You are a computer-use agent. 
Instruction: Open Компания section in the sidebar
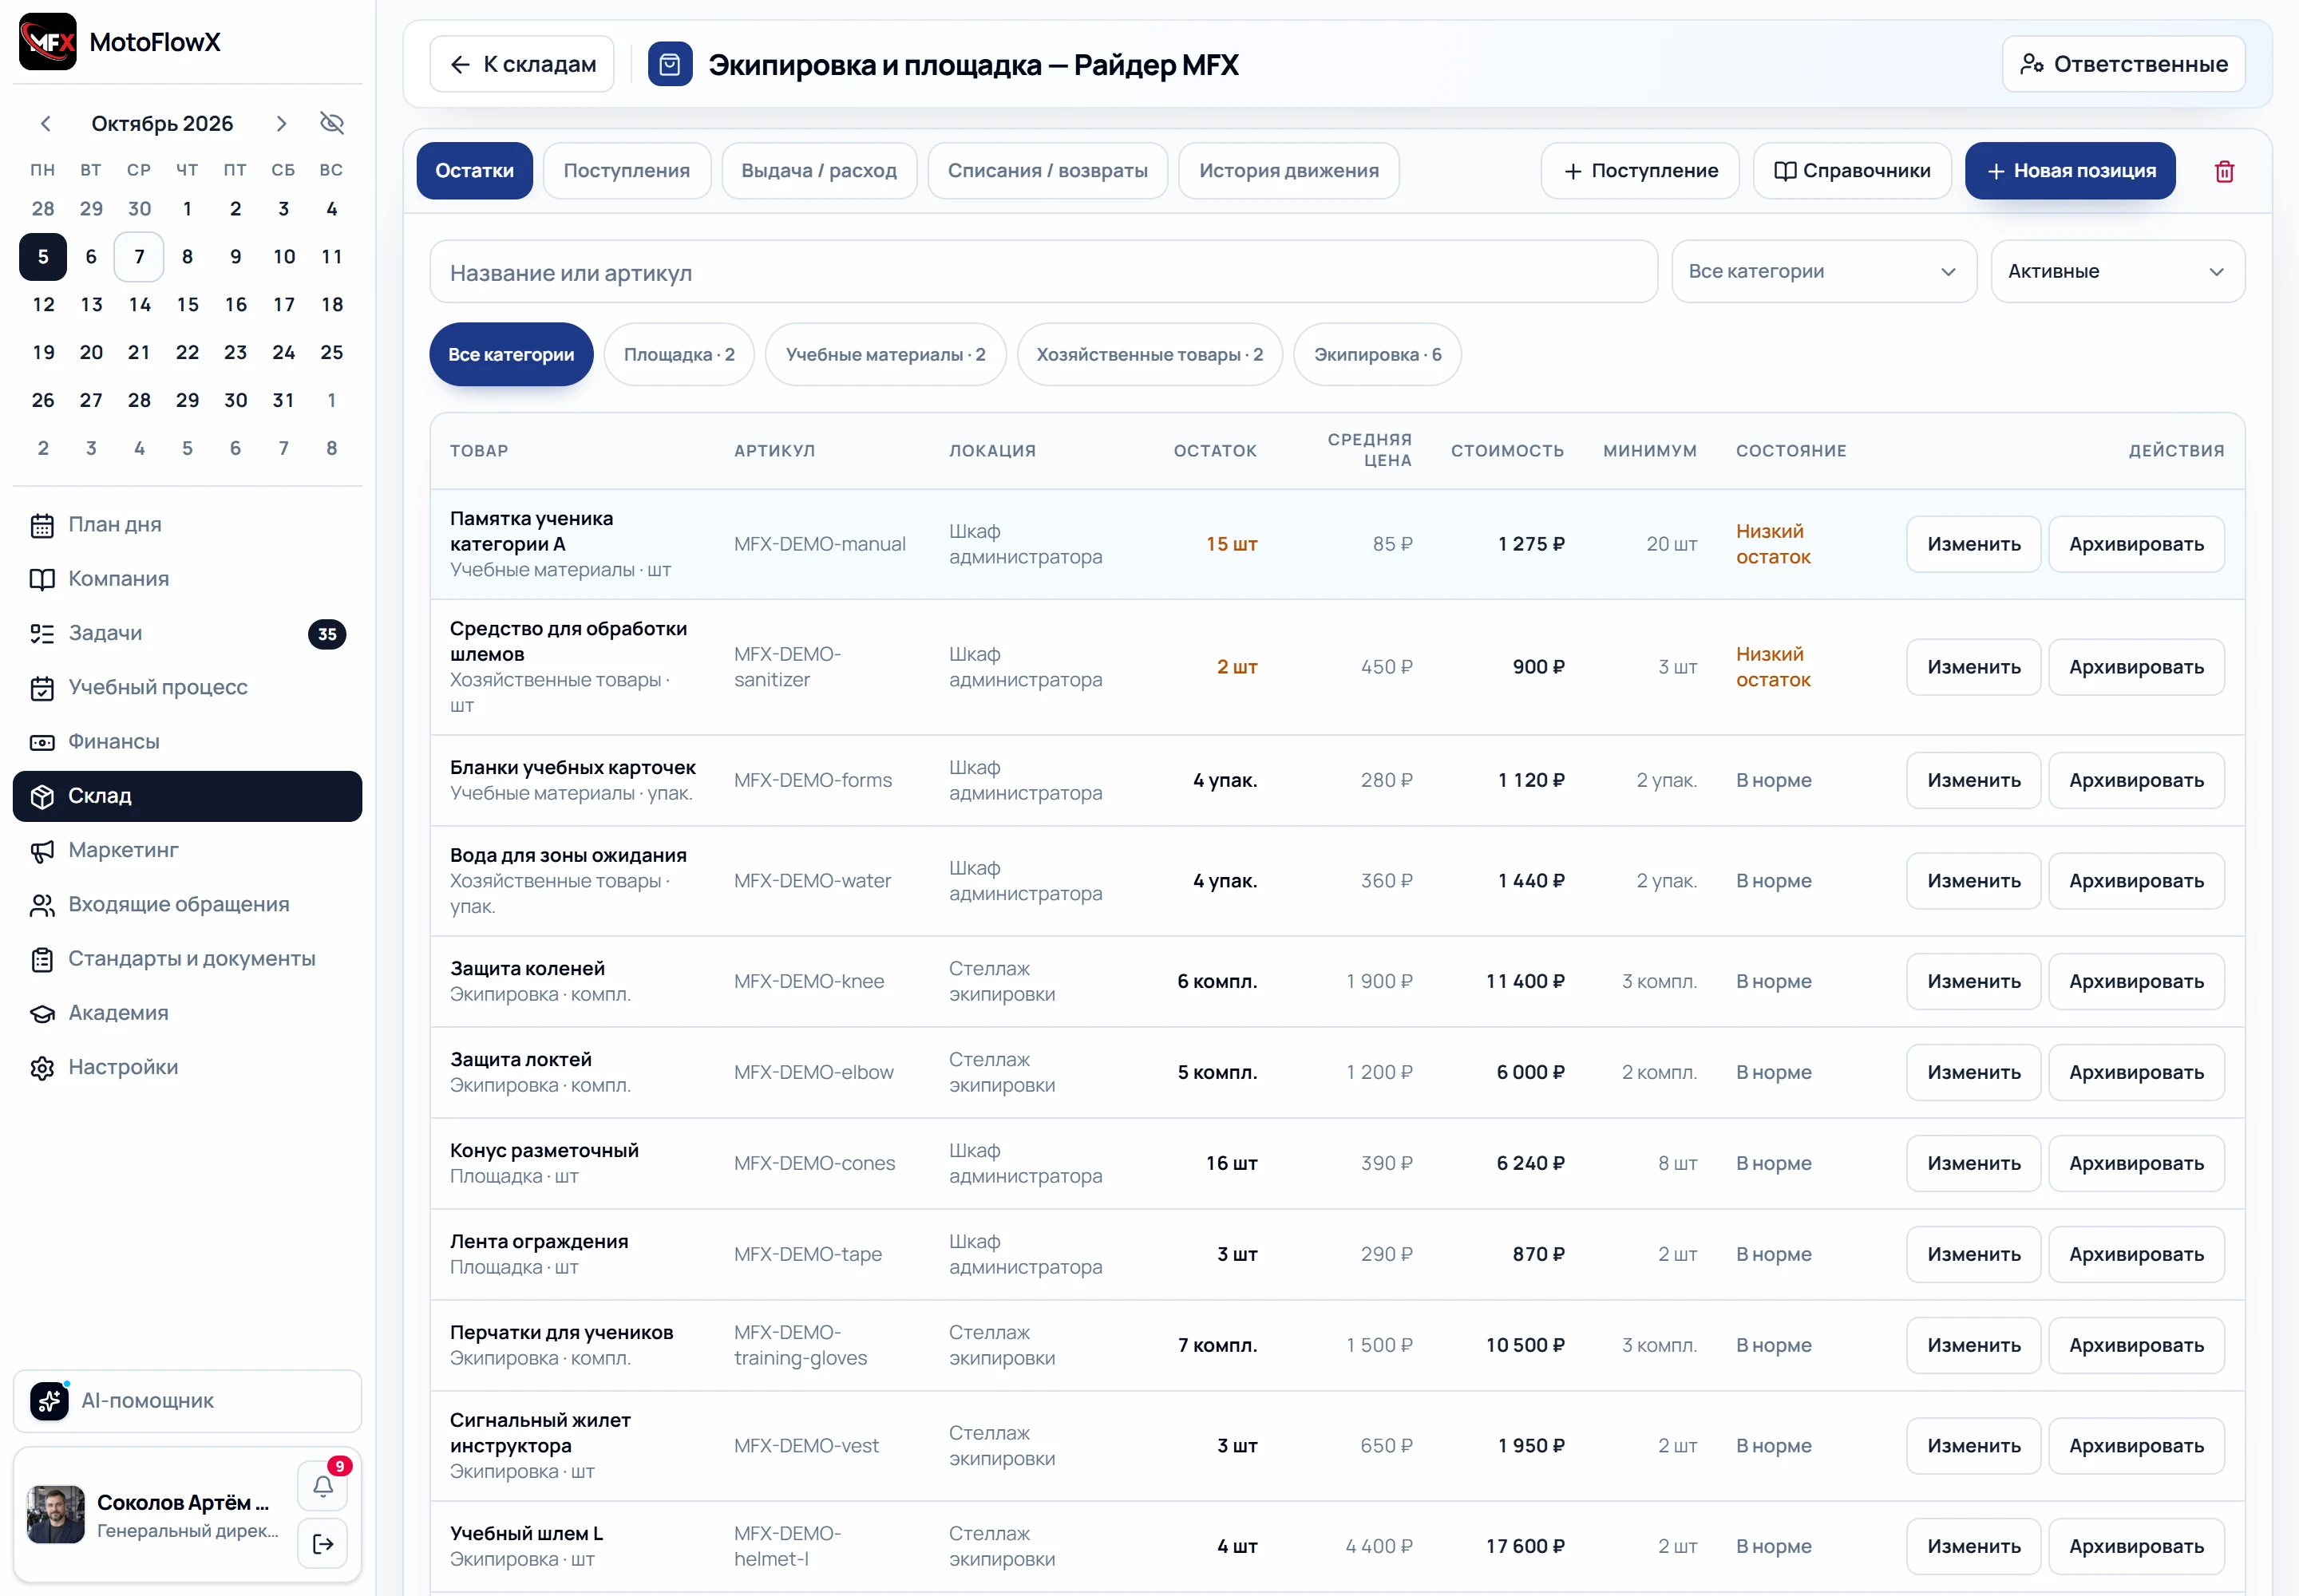[187, 579]
